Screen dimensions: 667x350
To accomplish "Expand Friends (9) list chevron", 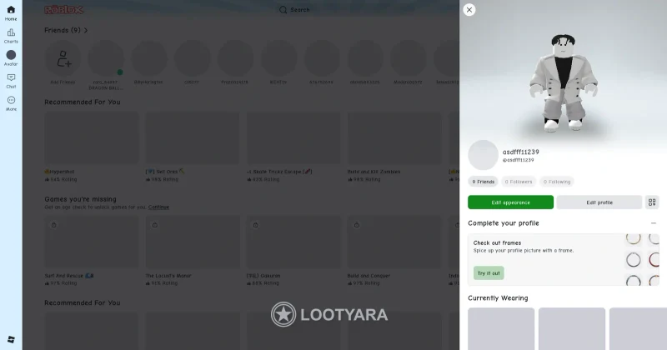I will 86,30.
